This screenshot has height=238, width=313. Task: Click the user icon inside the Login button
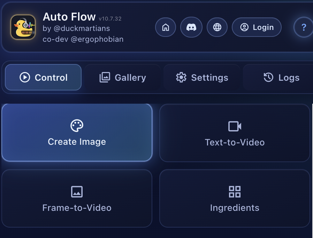[244, 27]
